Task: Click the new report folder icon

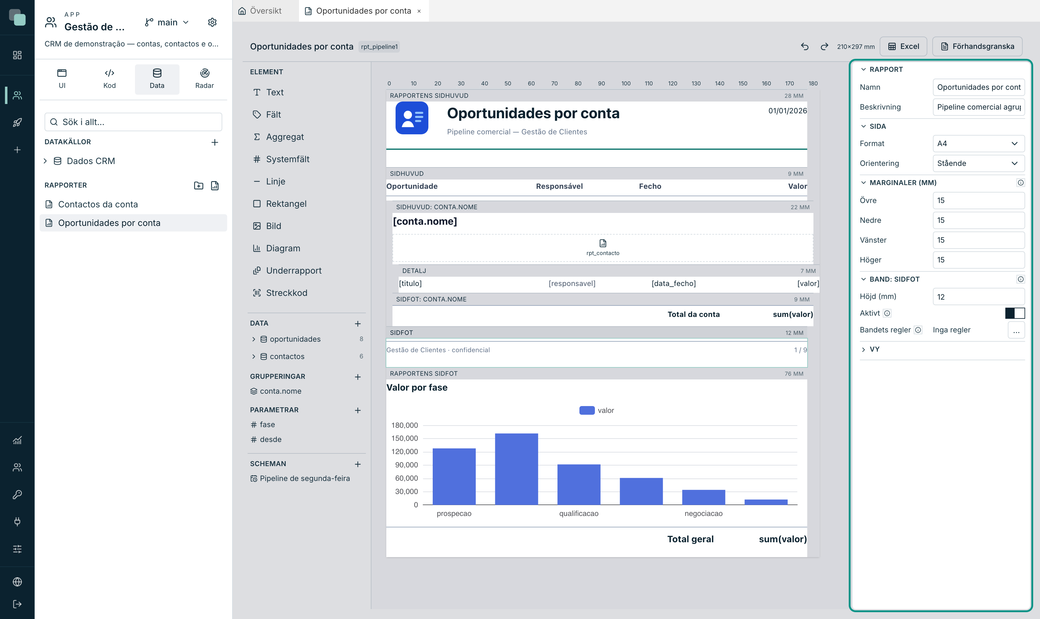Action: [199, 186]
